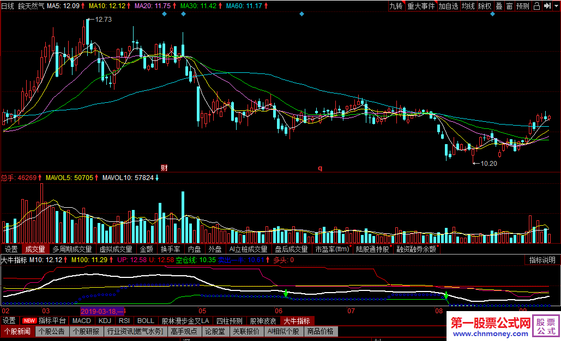Switch to the RSI indicator
Image resolution: width=561 pixels, height=341 pixels.
(124, 321)
